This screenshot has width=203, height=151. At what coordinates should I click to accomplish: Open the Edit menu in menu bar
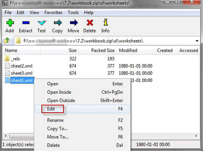point(21,13)
